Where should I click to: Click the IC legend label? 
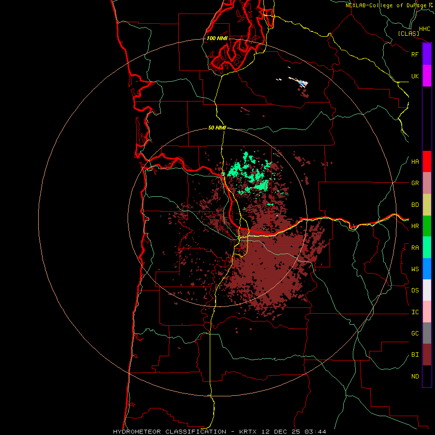click(415, 312)
